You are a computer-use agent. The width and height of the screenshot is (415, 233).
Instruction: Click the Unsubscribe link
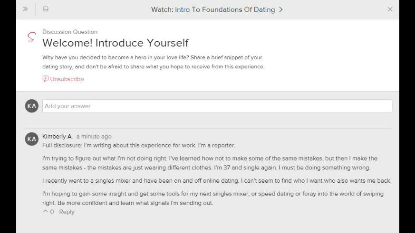[67, 79]
